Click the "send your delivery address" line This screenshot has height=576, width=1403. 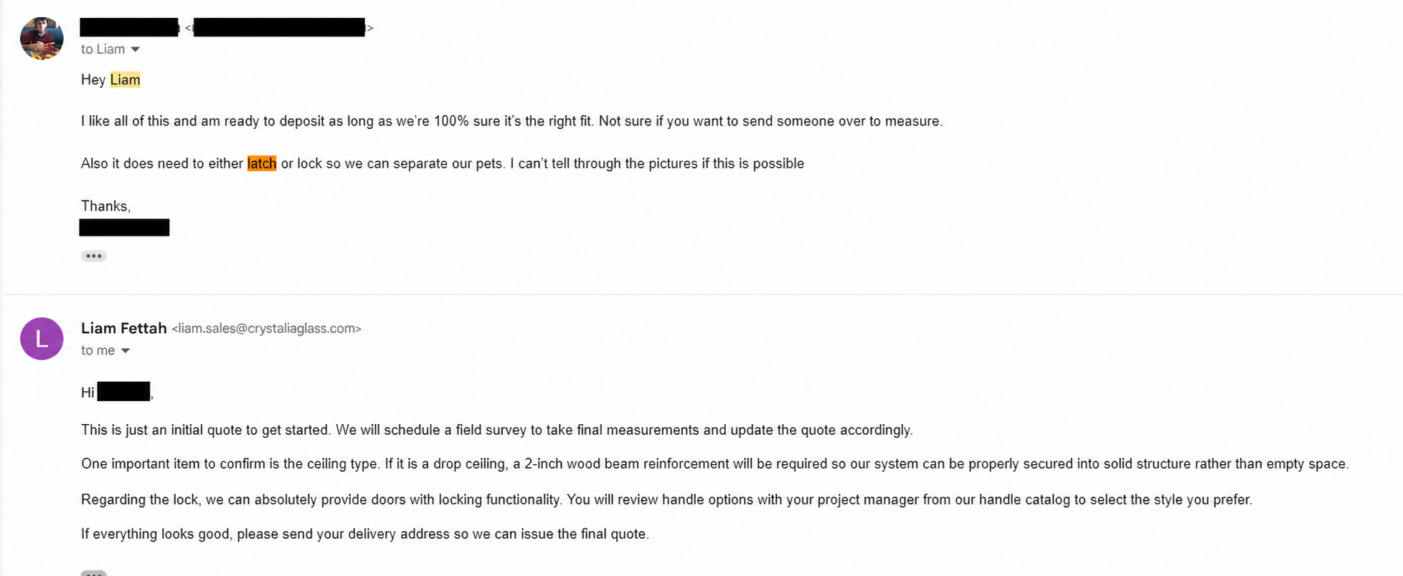(365, 534)
